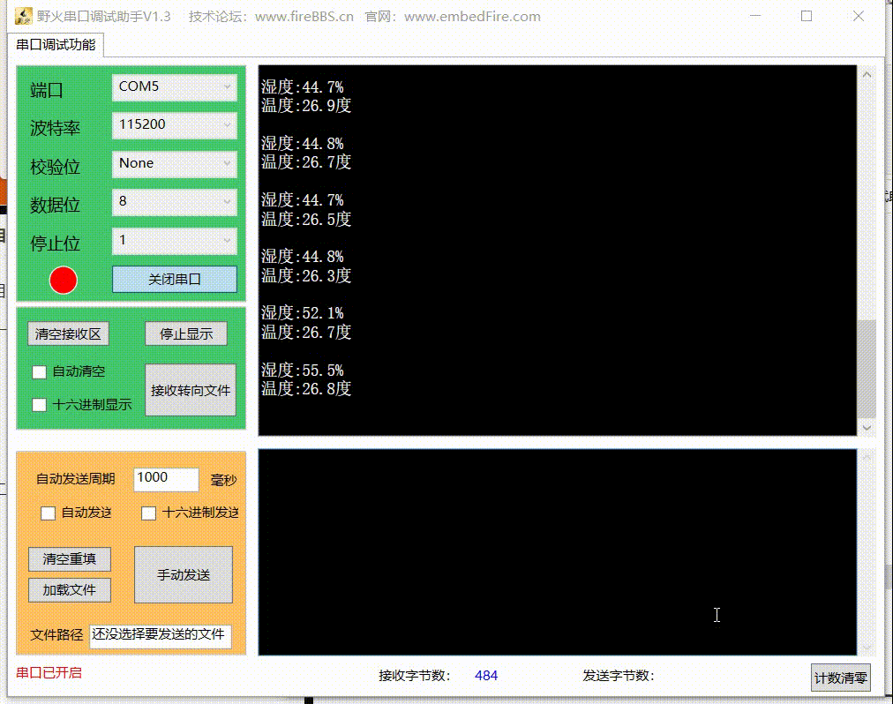Click the receive area scroll up arrow

coord(867,75)
